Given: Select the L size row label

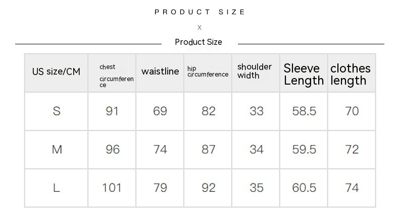Looking at the screenshot, I should [57, 188].
